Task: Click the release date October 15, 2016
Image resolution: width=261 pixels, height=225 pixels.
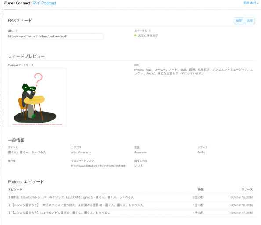Action: (x=242, y=197)
